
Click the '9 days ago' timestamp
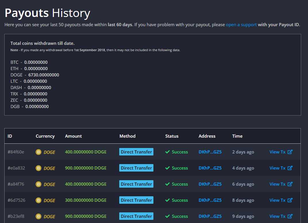[243, 216]
